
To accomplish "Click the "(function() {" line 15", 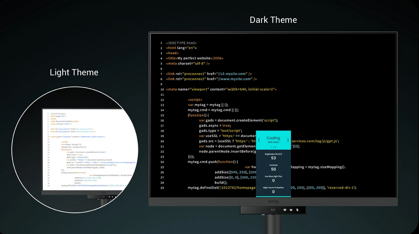I will coord(198,115).
